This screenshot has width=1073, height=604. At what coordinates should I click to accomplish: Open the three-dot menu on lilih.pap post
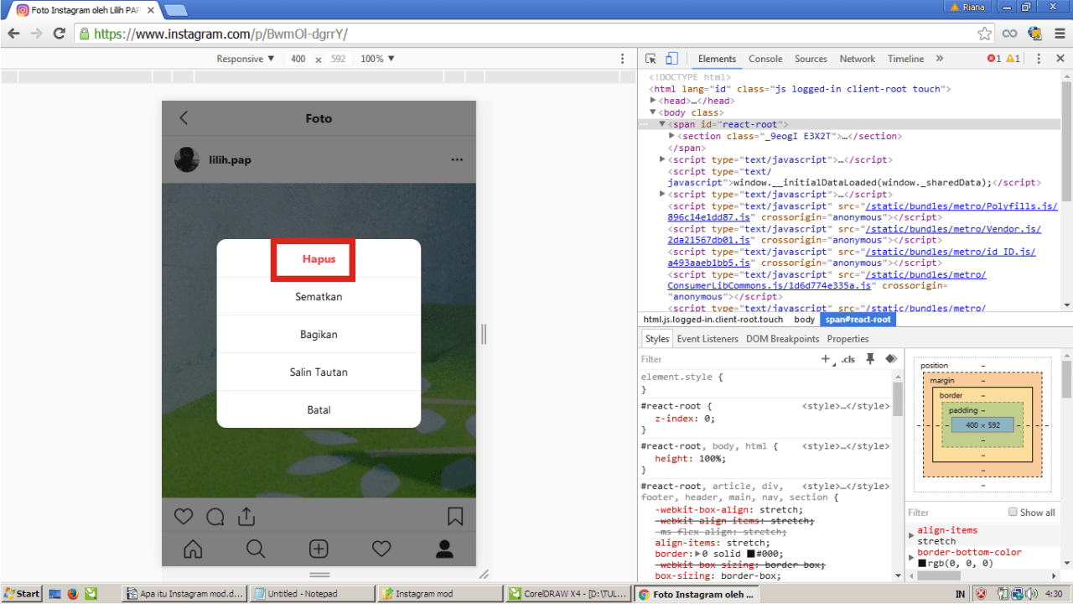coord(457,159)
